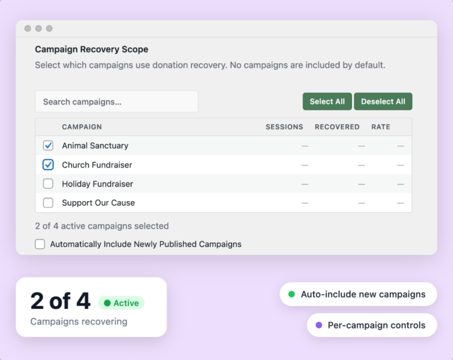
Task: Click the green Active status badge
Action: click(121, 303)
